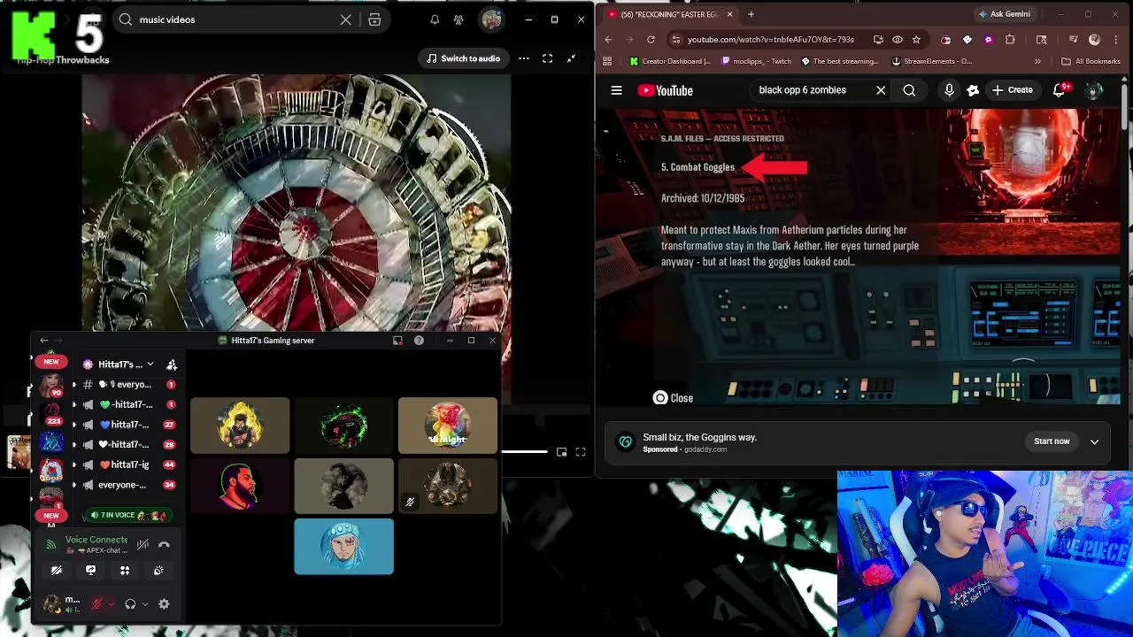Open the Discord inbox icon in title bar
The image size is (1133, 637).
(x=397, y=341)
